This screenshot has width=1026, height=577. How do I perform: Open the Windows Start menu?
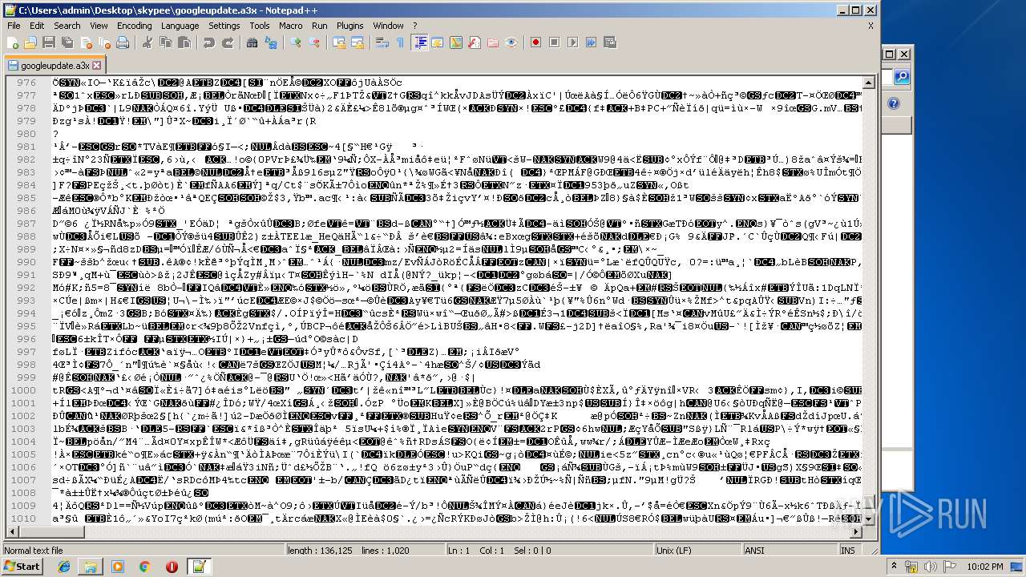point(22,566)
